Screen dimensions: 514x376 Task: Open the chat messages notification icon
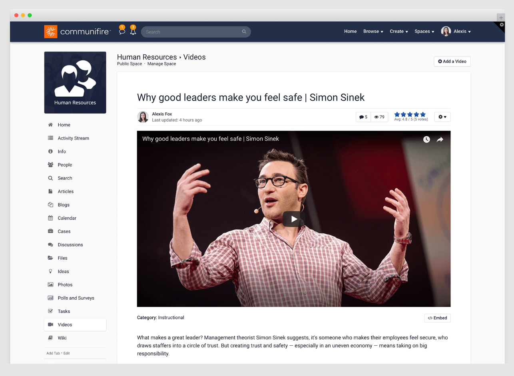[x=122, y=32]
